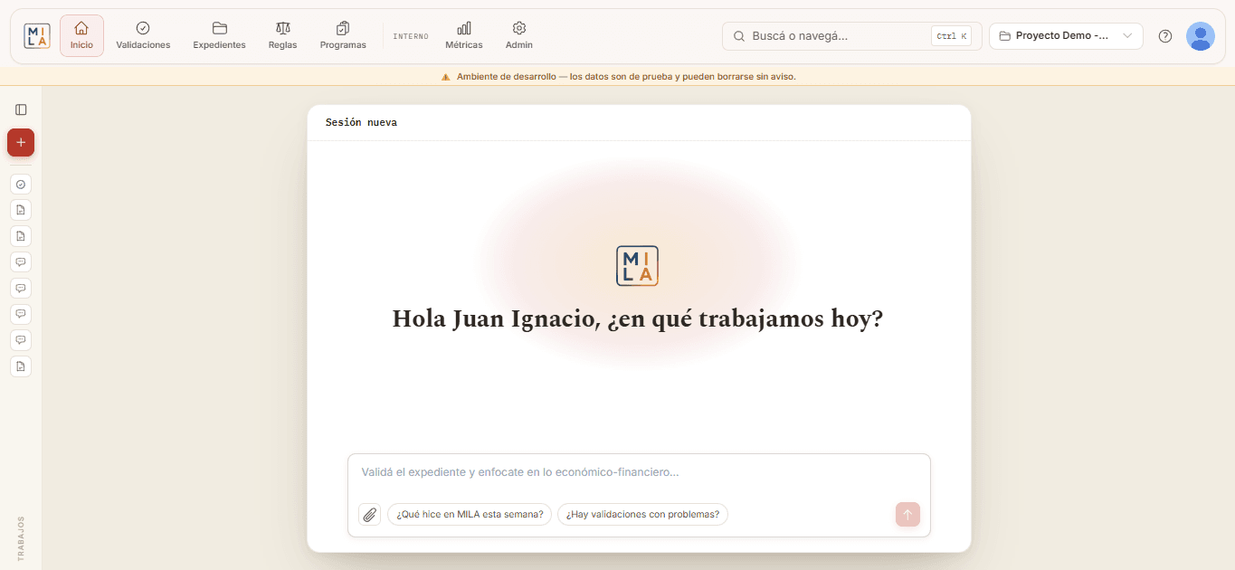Click the Ambiente de desarrollo warning banner text
Viewport: 1235px width, 570px height.
(x=626, y=77)
